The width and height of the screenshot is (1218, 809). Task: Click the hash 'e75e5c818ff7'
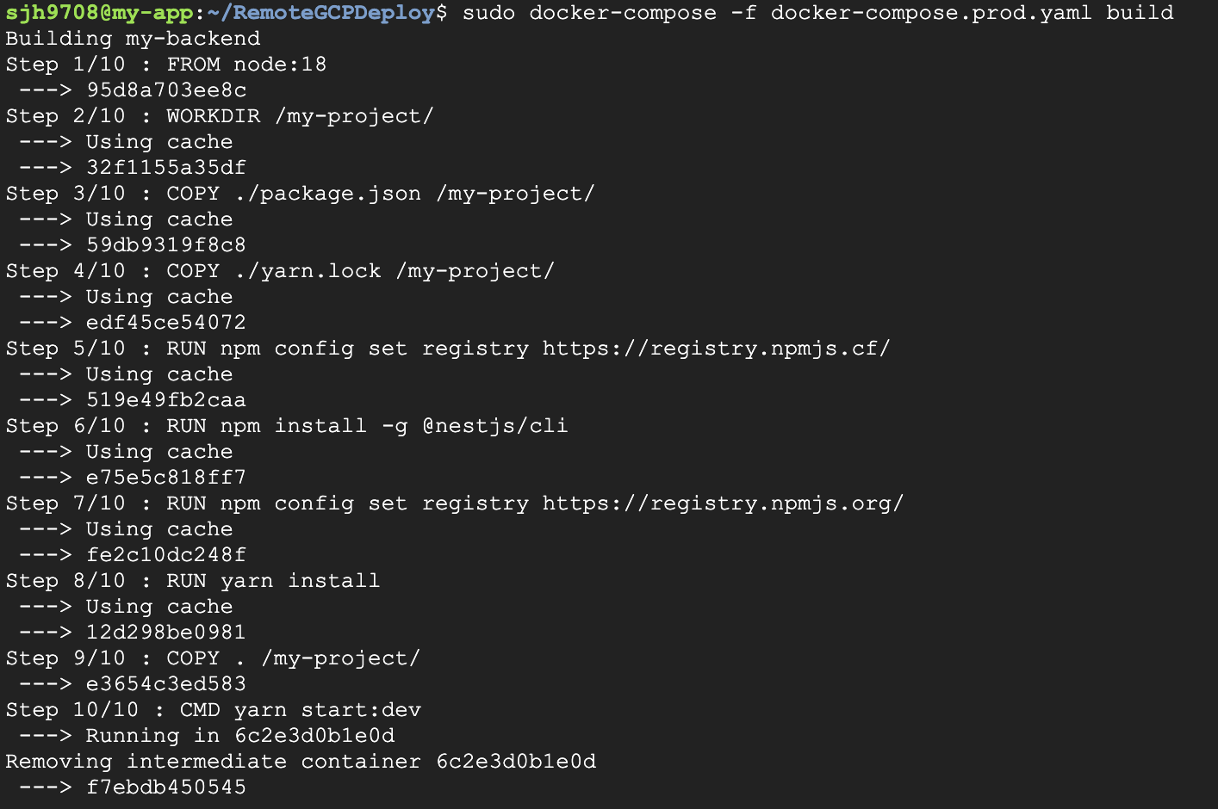[x=166, y=478]
